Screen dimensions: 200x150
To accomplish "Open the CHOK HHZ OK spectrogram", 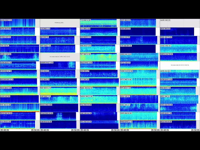I will pyautogui.click(x=178, y=48).
